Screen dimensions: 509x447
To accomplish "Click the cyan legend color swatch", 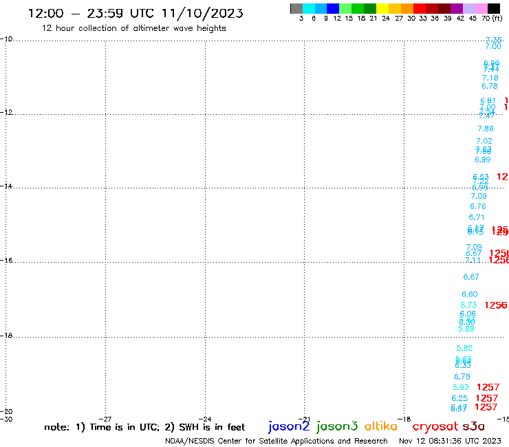I will coord(309,8).
